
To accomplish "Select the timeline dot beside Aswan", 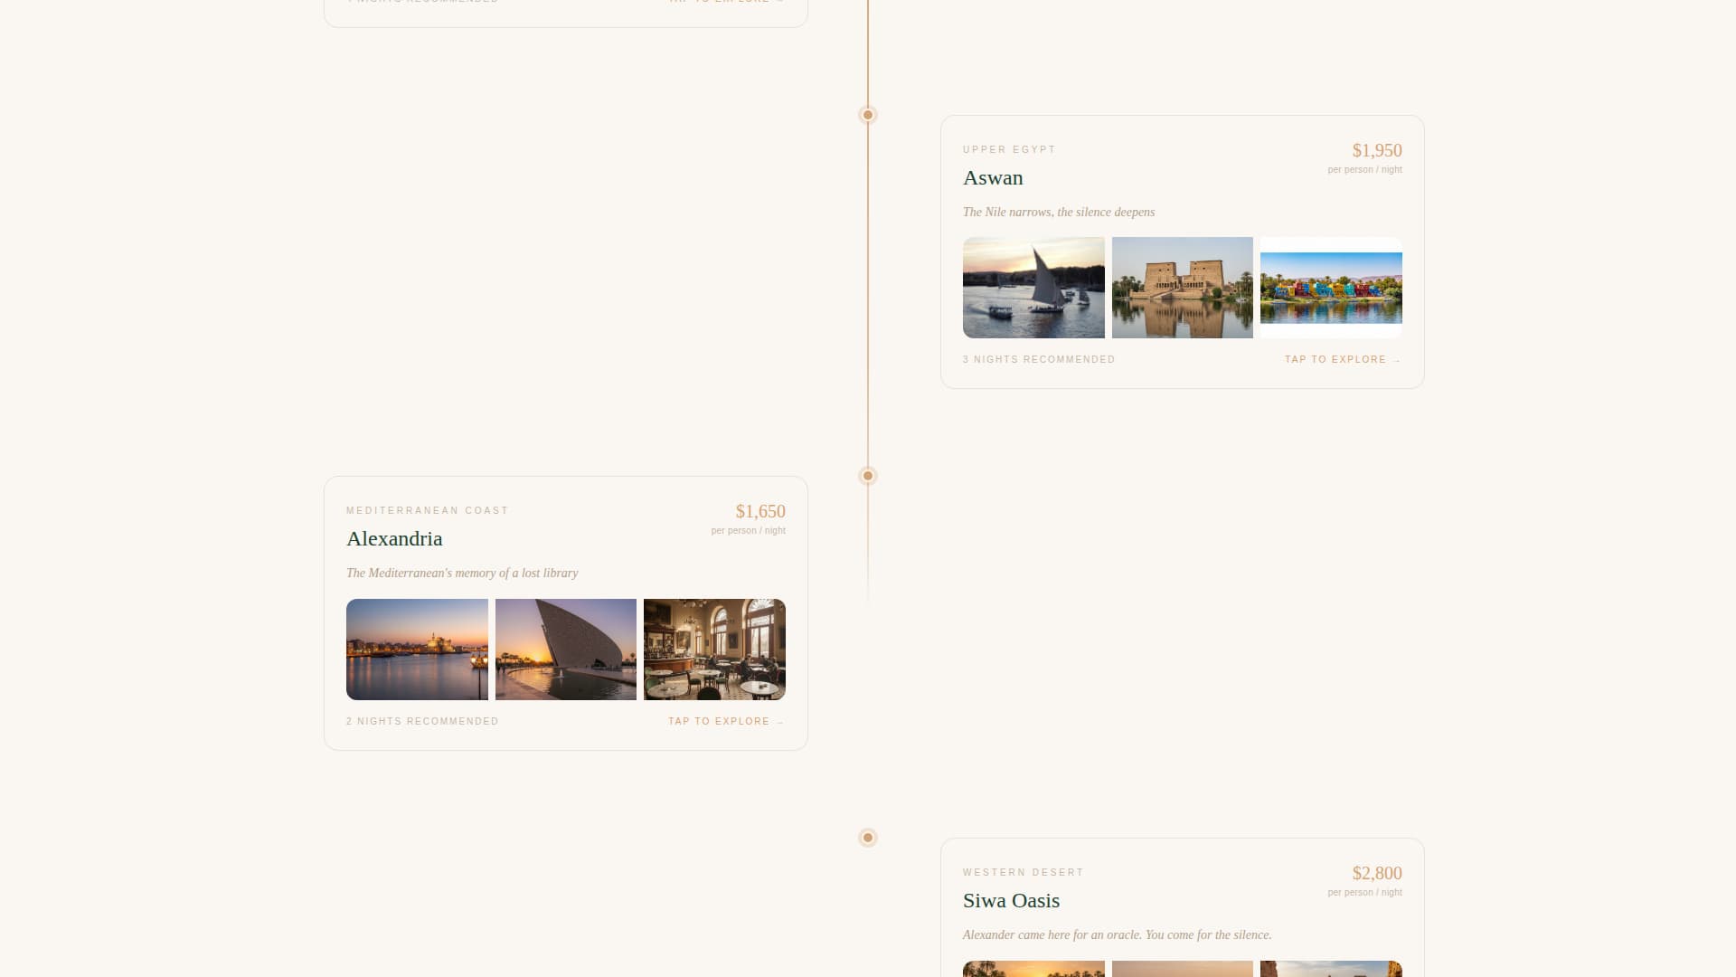I will pos(868,115).
